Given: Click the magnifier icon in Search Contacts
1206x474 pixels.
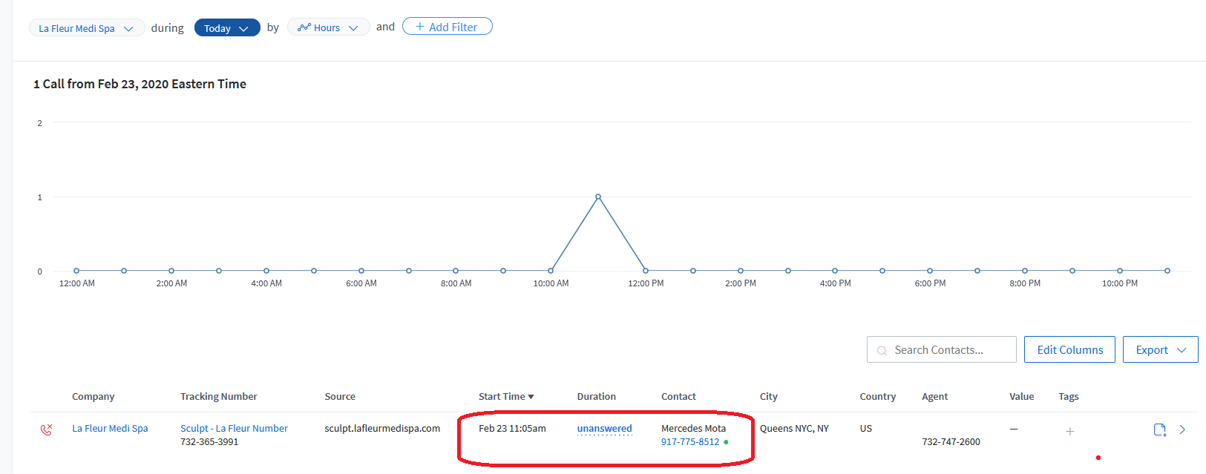Looking at the screenshot, I should pos(882,351).
